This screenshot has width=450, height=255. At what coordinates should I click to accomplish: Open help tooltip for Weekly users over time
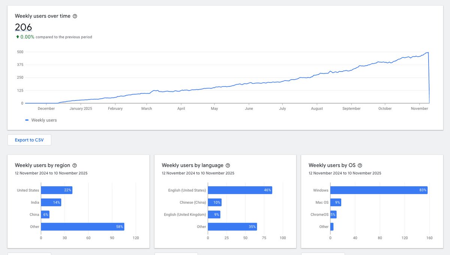point(75,16)
